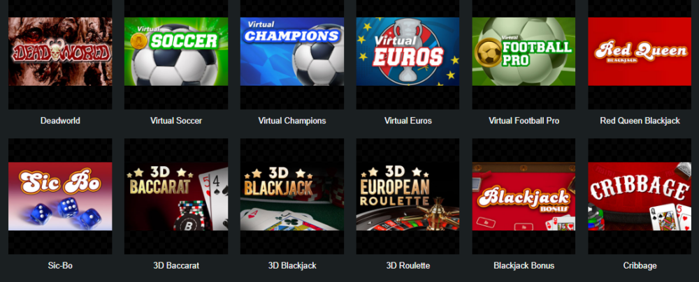Select the Virtual Euros caption text
Screen dimensions: 699x282
click(x=408, y=121)
